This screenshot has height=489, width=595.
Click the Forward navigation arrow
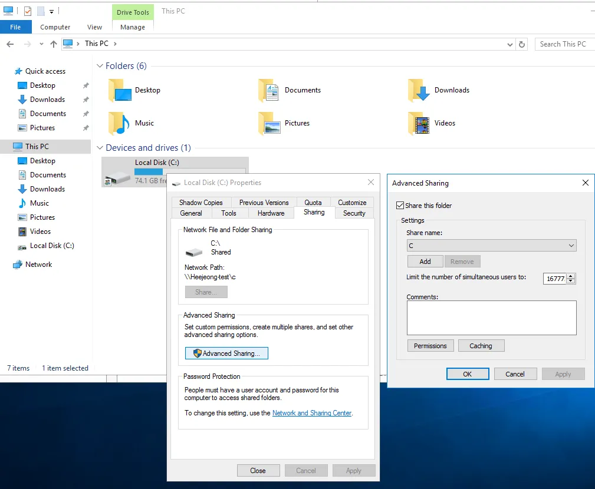point(27,44)
